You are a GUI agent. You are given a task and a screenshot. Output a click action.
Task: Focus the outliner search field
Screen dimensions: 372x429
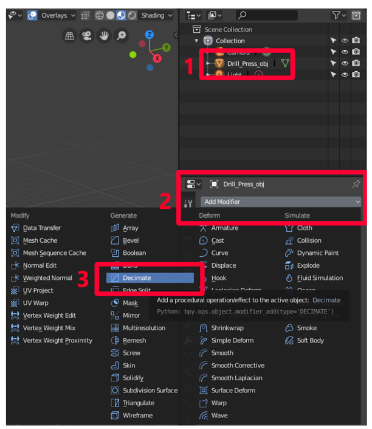266,15
